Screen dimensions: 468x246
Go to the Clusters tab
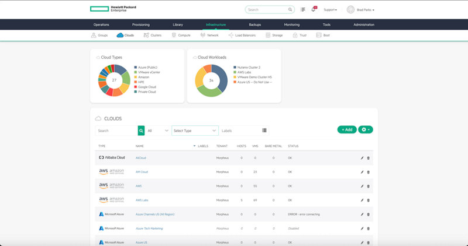(x=152, y=35)
